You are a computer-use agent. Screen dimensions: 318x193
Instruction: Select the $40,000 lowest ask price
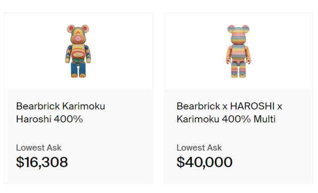pos(204,162)
